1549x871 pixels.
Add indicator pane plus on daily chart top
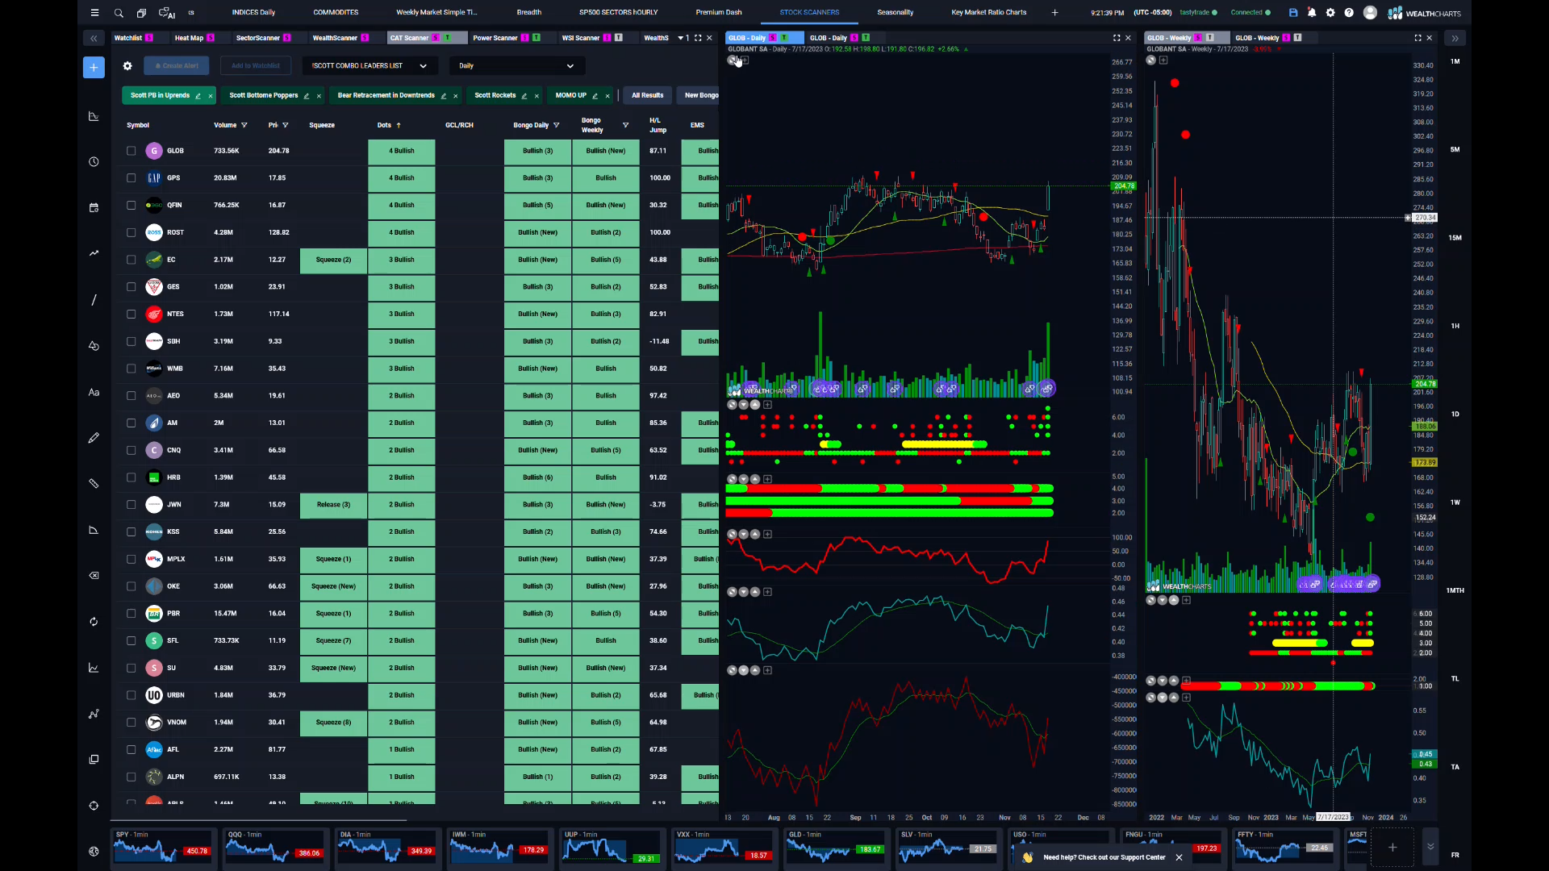coord(745,60)
